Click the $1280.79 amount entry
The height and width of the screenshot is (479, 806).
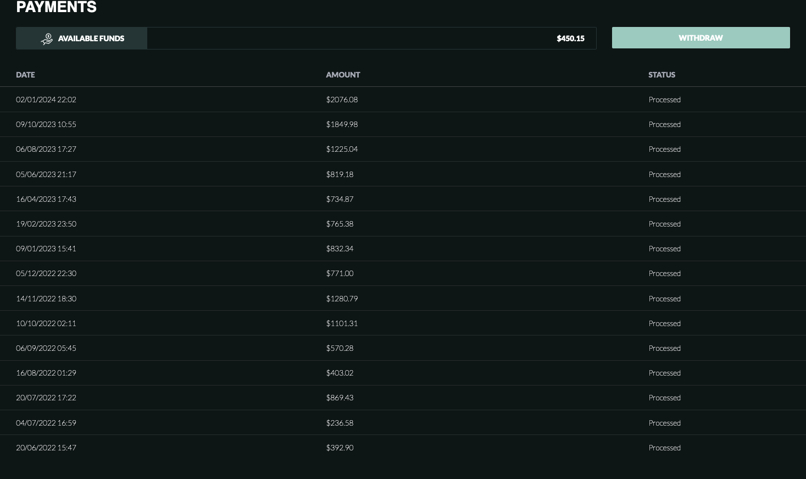(342, 299)
